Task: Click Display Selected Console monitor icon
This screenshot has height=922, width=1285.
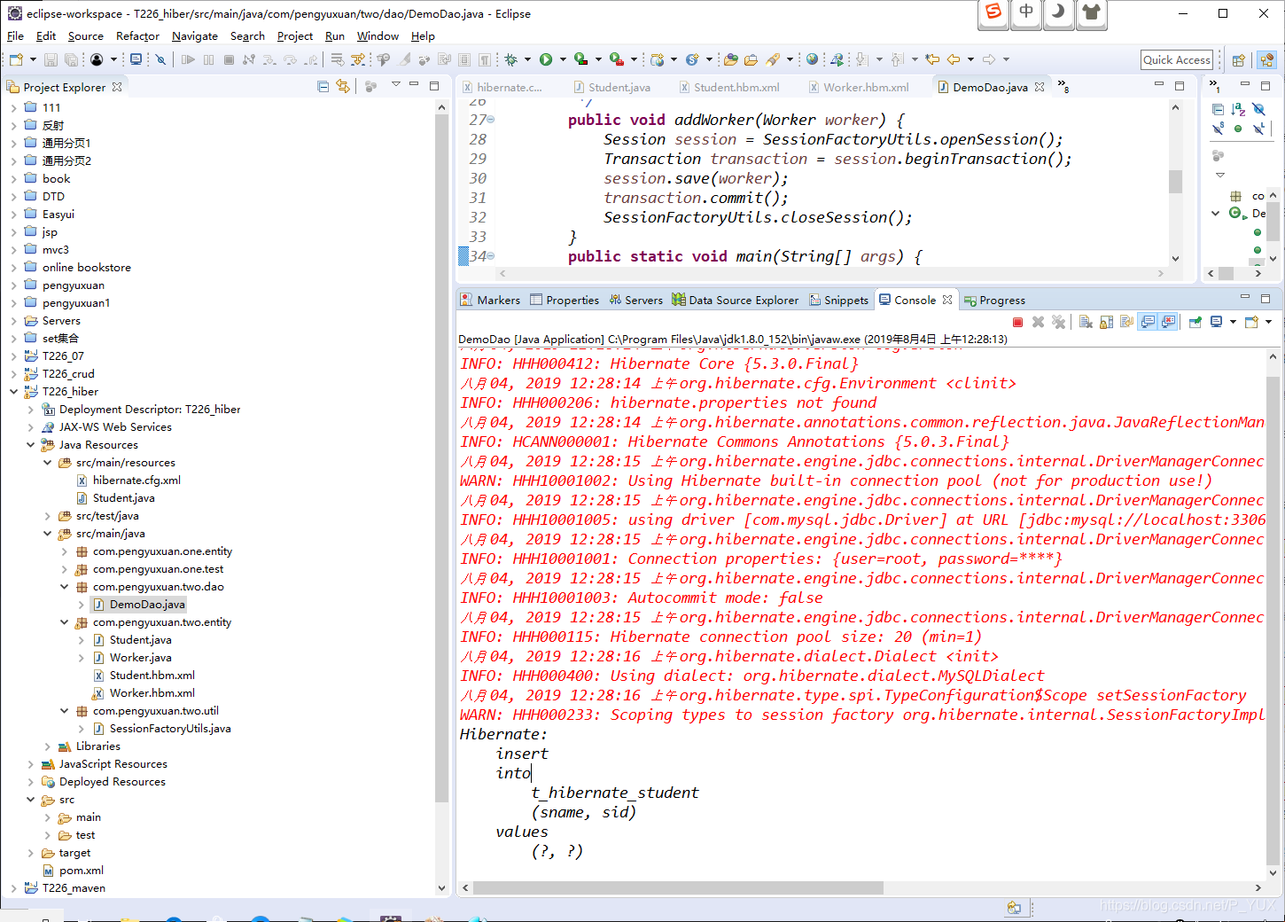Action: 1216,322
